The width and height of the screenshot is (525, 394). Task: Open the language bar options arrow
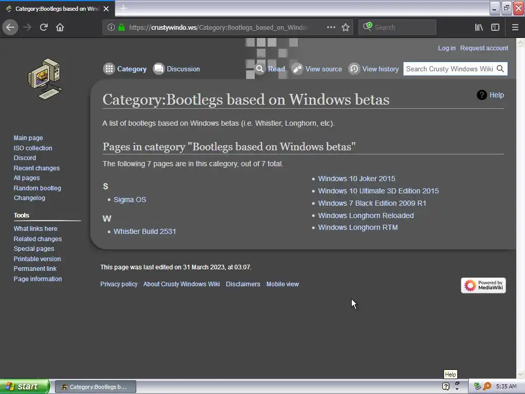coord(457,389)
